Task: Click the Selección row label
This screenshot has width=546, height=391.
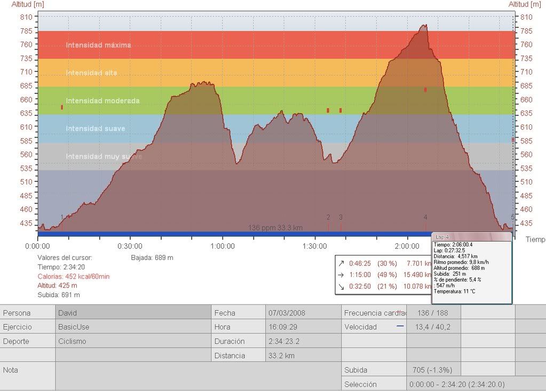Action: (x=360, y=385)
